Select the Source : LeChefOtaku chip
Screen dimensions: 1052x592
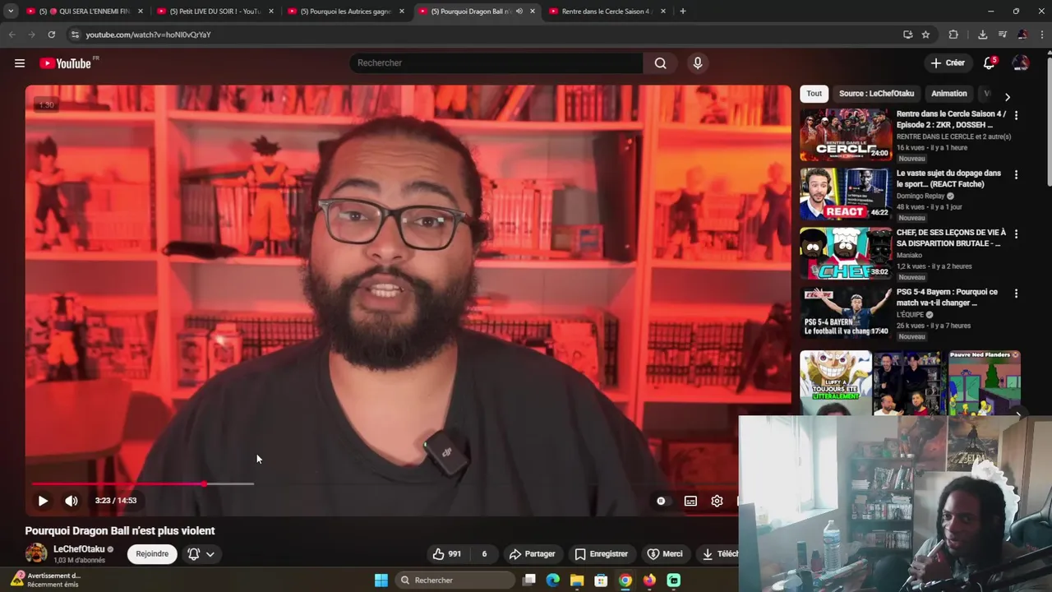(876, 94)
